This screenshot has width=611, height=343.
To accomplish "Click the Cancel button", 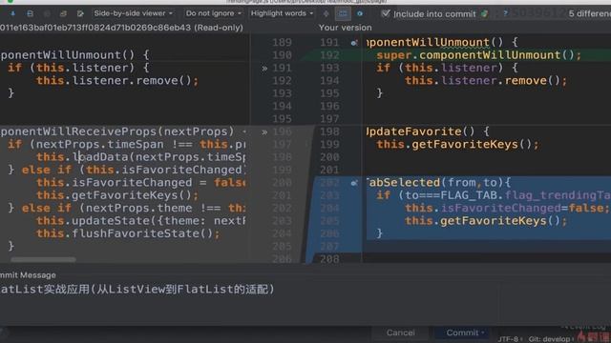I will pyautogui.click(x=401, y=333).
